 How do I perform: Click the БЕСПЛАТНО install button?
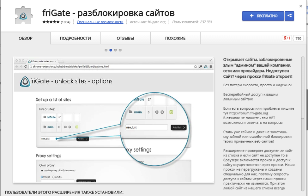[x=263, y=16]
